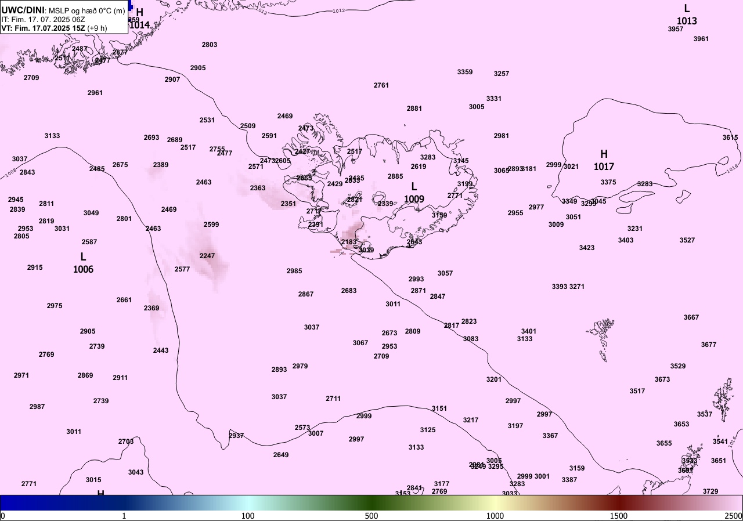
Task: Click the 500 tick on the color scale
Action: tap(371, 516)
